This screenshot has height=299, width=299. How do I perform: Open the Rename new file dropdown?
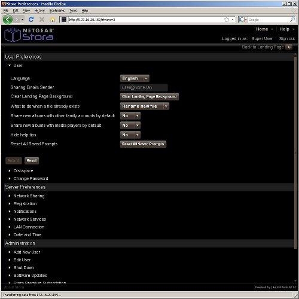point(145,106)
